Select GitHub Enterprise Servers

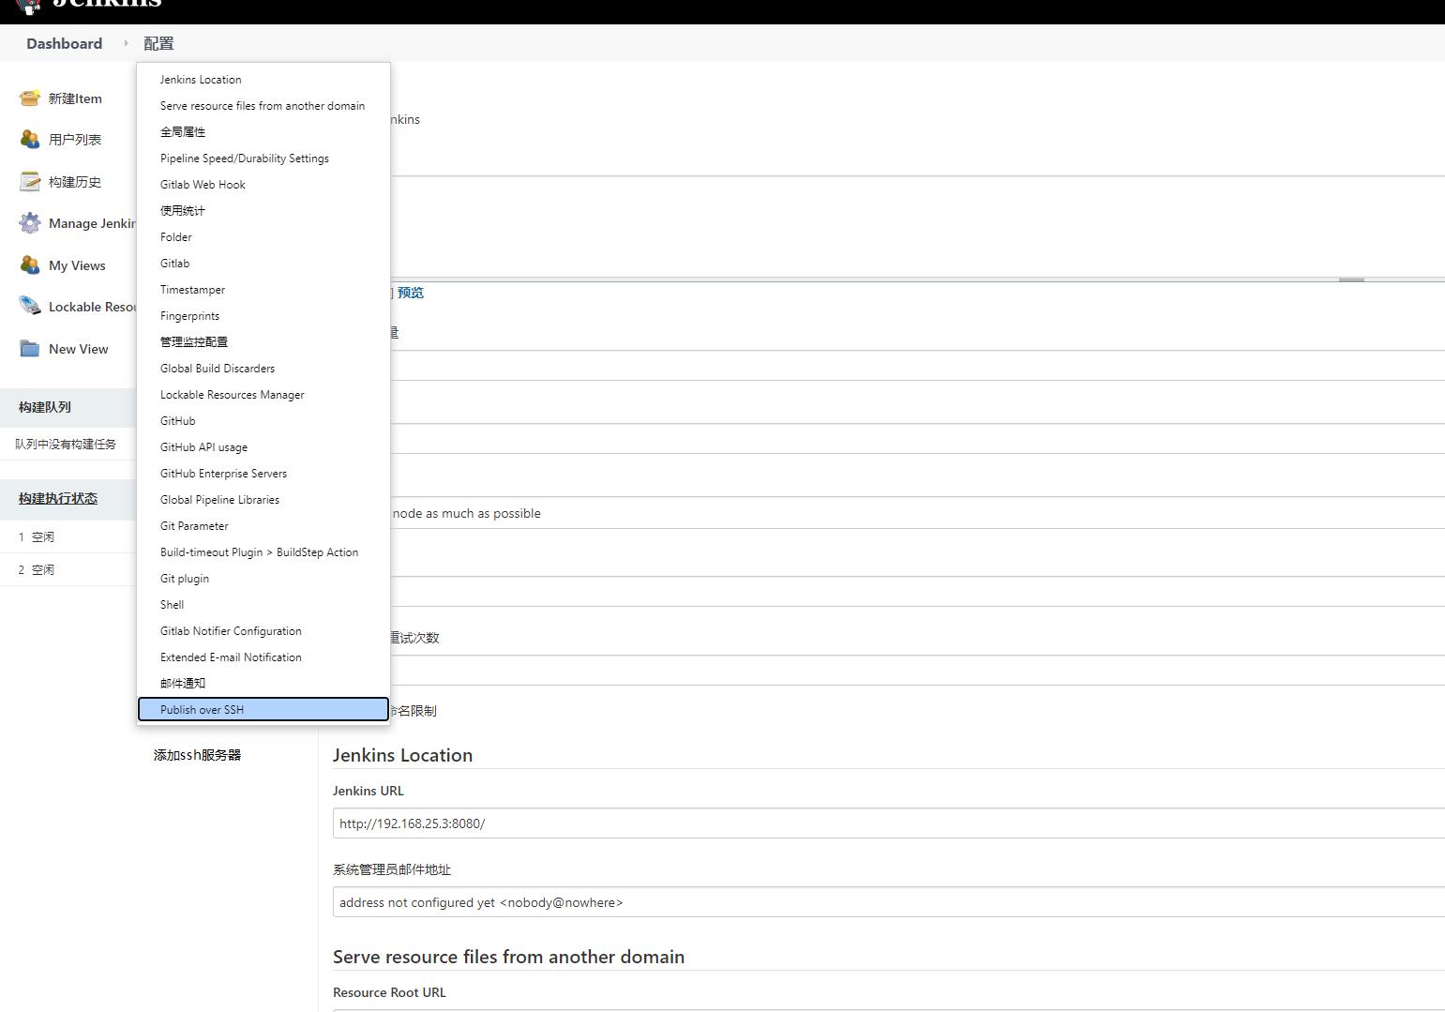click(x=263, y=474)
